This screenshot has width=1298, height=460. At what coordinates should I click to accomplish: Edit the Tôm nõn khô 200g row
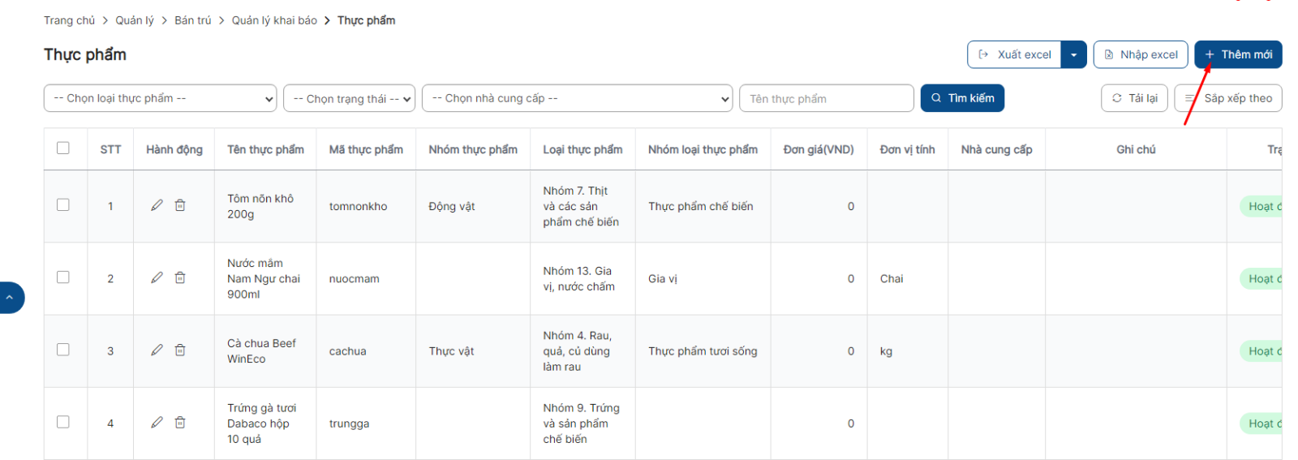tap(157, 205)
